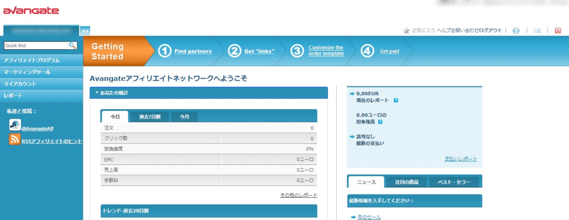Open the 冬のセール news link
The height and width of the screenshot is (220, 569).
369,217
